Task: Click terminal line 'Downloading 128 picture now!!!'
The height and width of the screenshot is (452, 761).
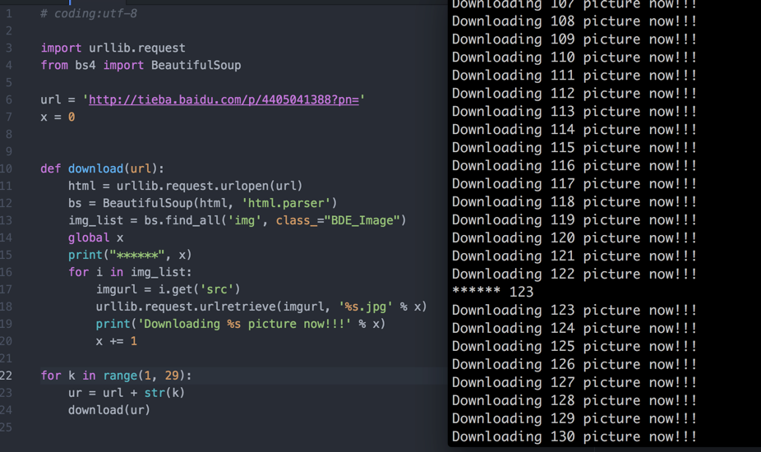Action: click(574, 400)
